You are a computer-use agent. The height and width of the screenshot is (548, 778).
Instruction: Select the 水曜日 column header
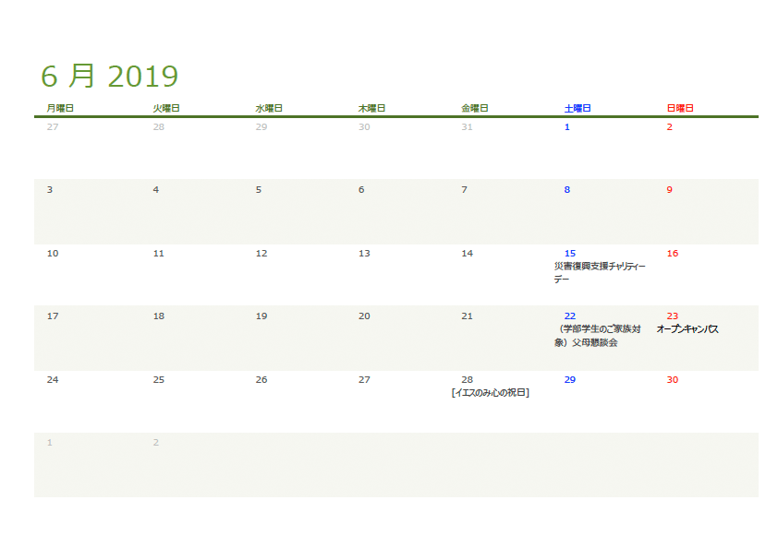pyautogui.click(x=269, y=108)
